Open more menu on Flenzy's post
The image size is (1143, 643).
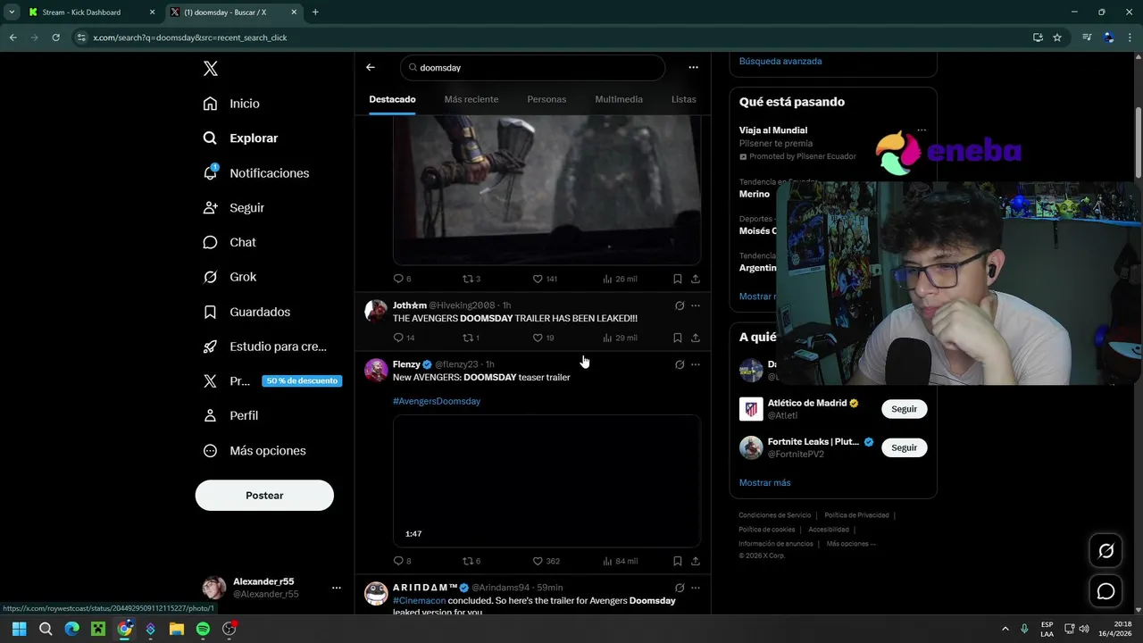[696, 364]
